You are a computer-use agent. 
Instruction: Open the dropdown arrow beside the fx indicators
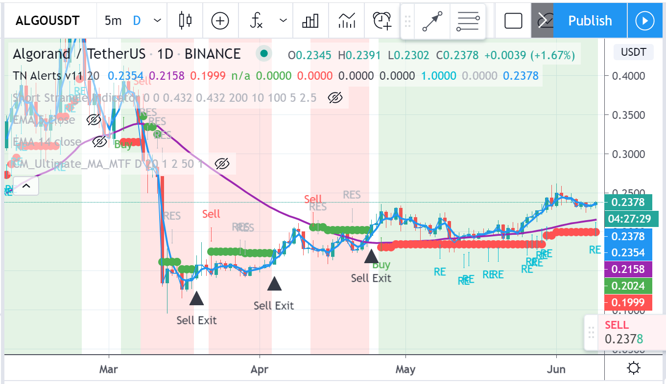point(283,21)
